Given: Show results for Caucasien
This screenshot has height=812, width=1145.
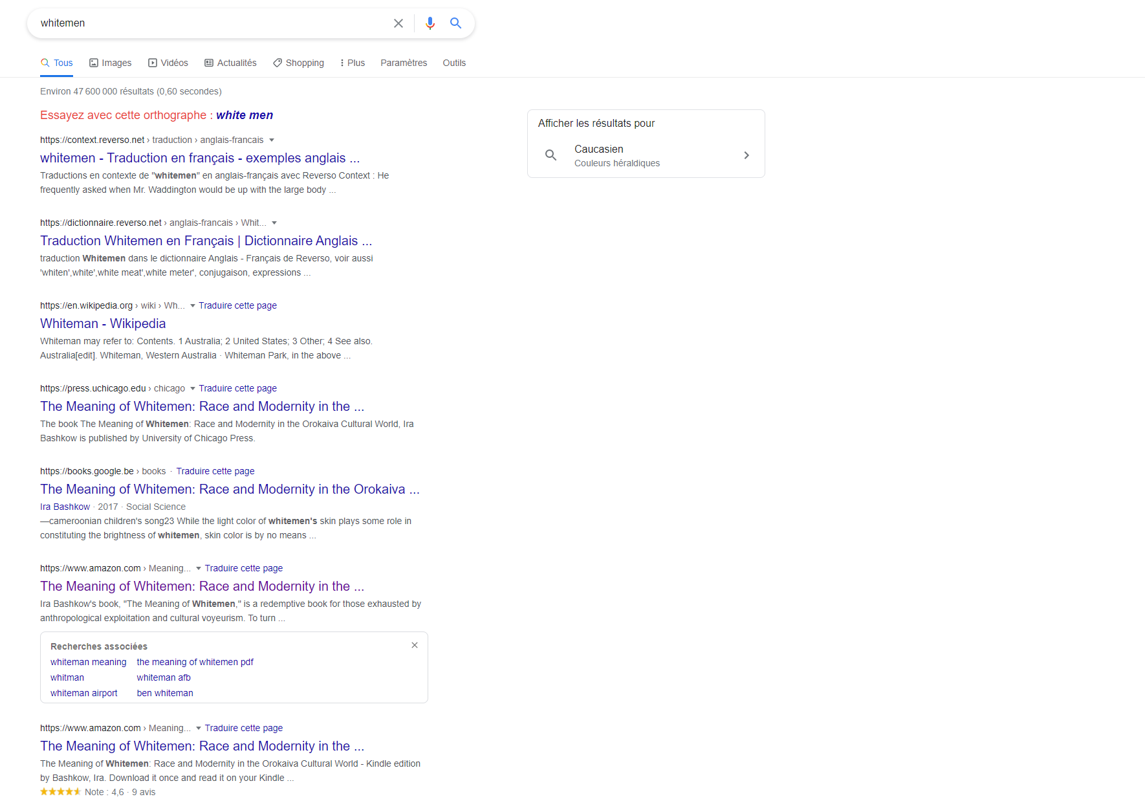Looking at the screenshot, I should (646, 155).
